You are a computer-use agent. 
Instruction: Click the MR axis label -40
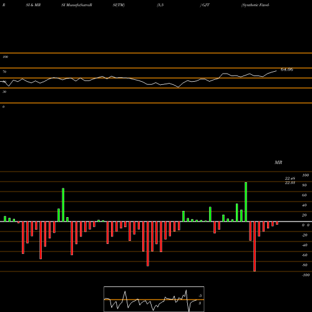point(305,245)
